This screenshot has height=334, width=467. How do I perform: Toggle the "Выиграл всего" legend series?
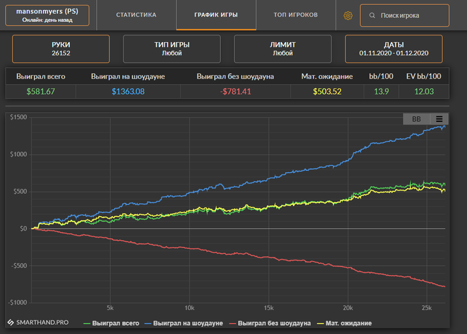[111, 323]
